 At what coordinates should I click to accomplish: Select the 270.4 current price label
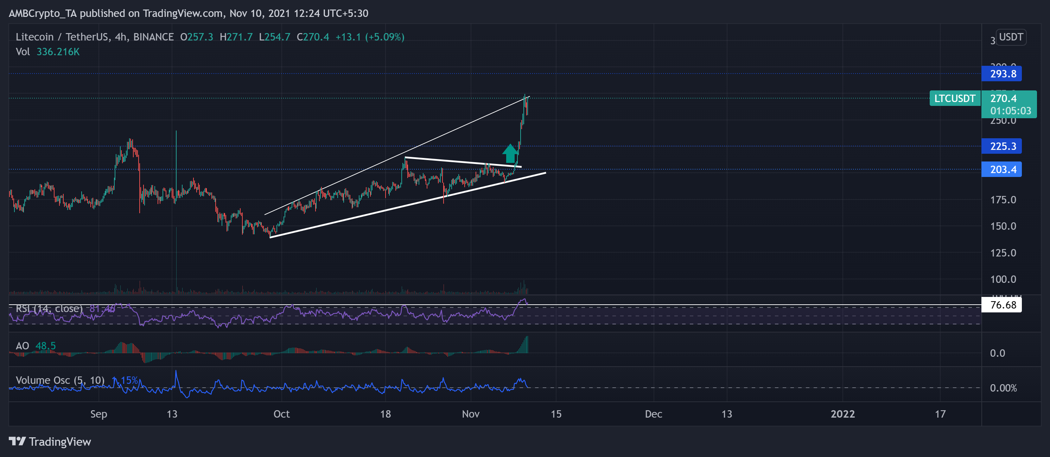coord(1003,98)
